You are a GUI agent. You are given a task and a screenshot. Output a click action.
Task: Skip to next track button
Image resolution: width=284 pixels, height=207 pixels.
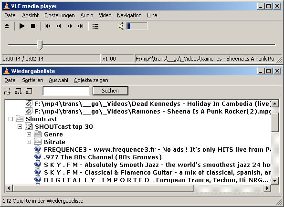pyautogui.click(x=80, y=26)
